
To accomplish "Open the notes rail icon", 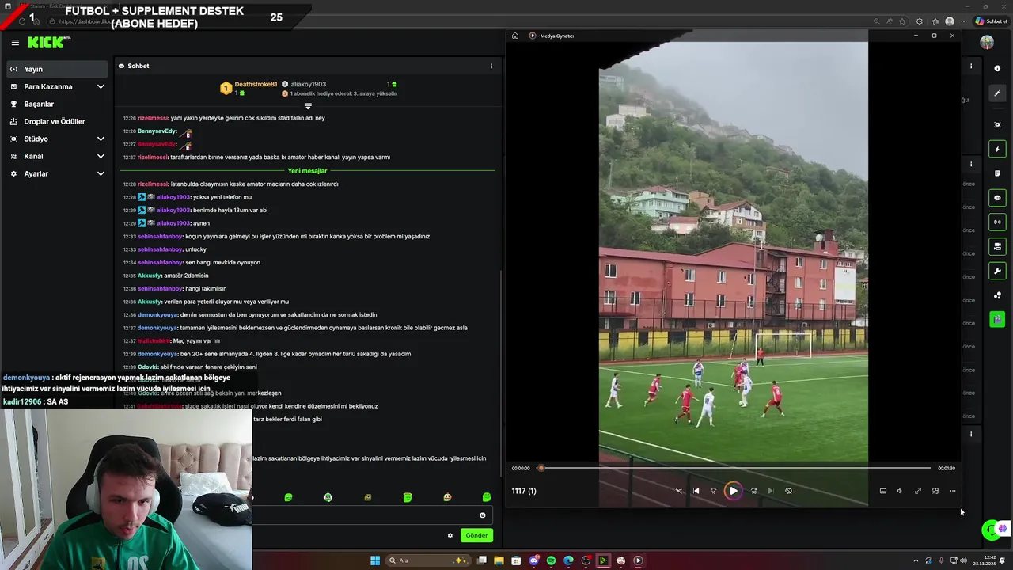I will (997, 173).
